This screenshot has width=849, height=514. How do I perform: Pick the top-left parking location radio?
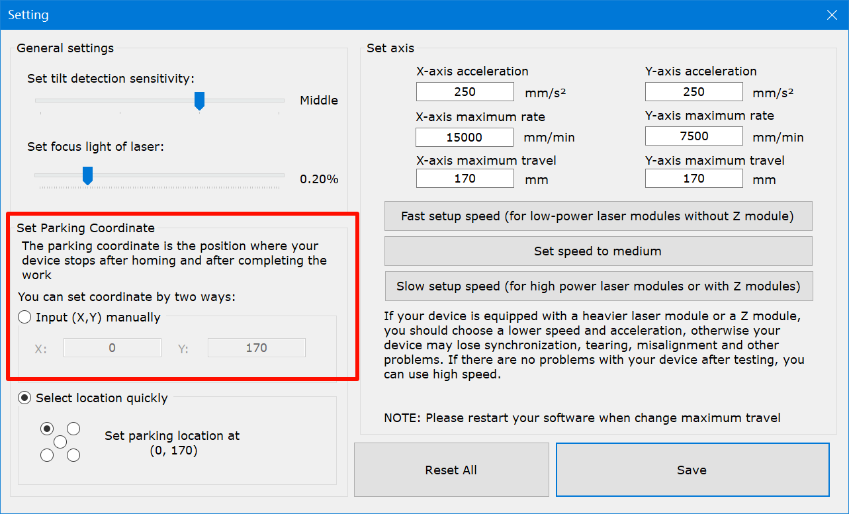click(x=47, y=429)
